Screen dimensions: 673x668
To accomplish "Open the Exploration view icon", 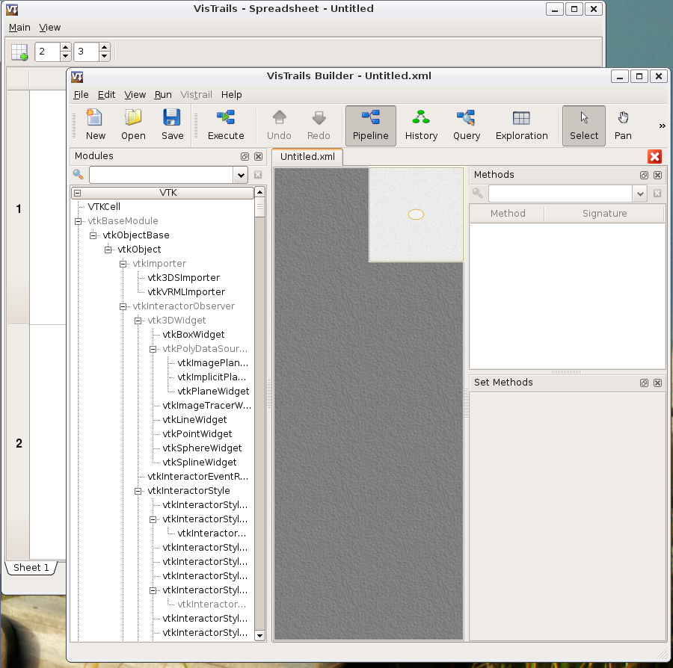I will click(521, 125).
